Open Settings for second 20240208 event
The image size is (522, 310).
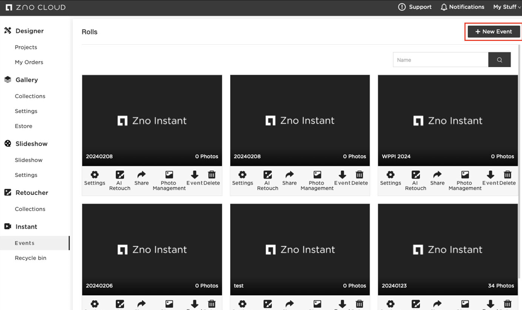[242, 178]
